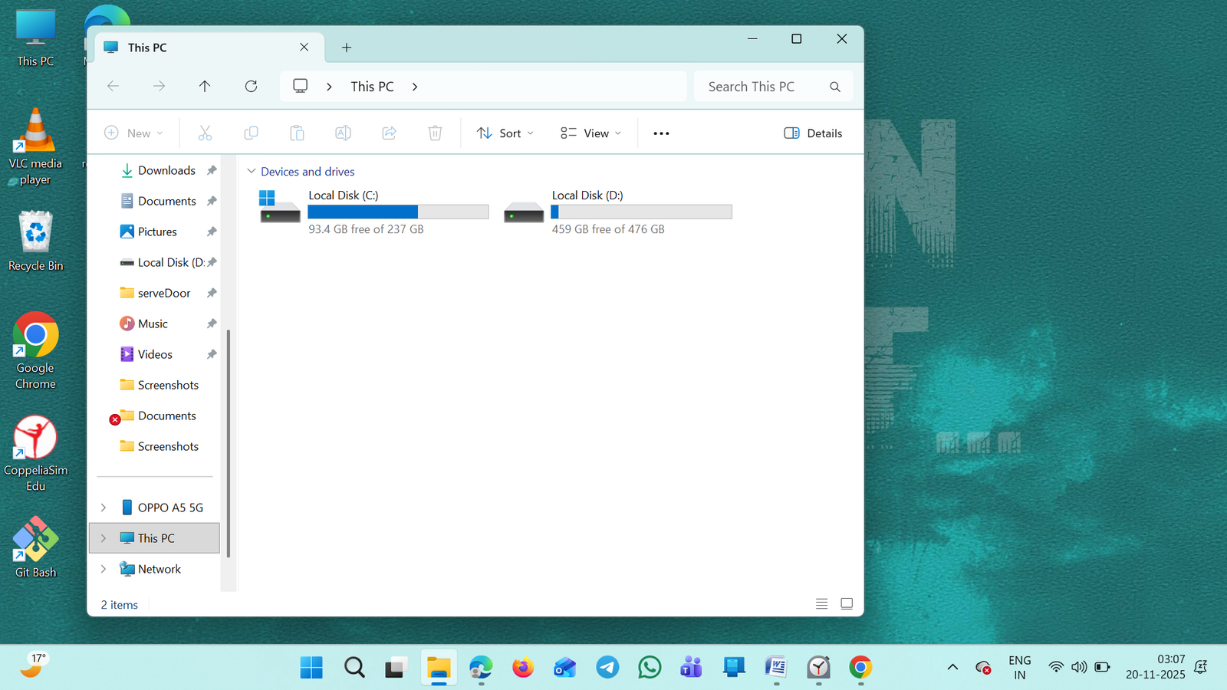The width and height of the screenshot is (1227, 690).
Task: Unpin Downloads from Quick access
Action: coord(212,170)
